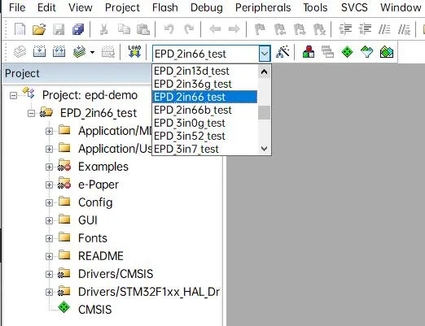
Task: Click the Translate file icon
Action: 20,51
